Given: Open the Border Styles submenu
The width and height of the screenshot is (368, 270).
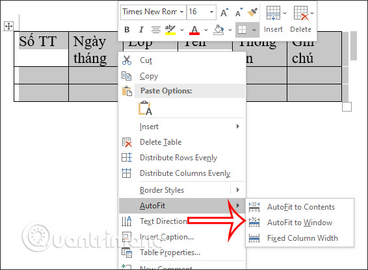Looking at the screenshot, I should (x=182, y=190).
